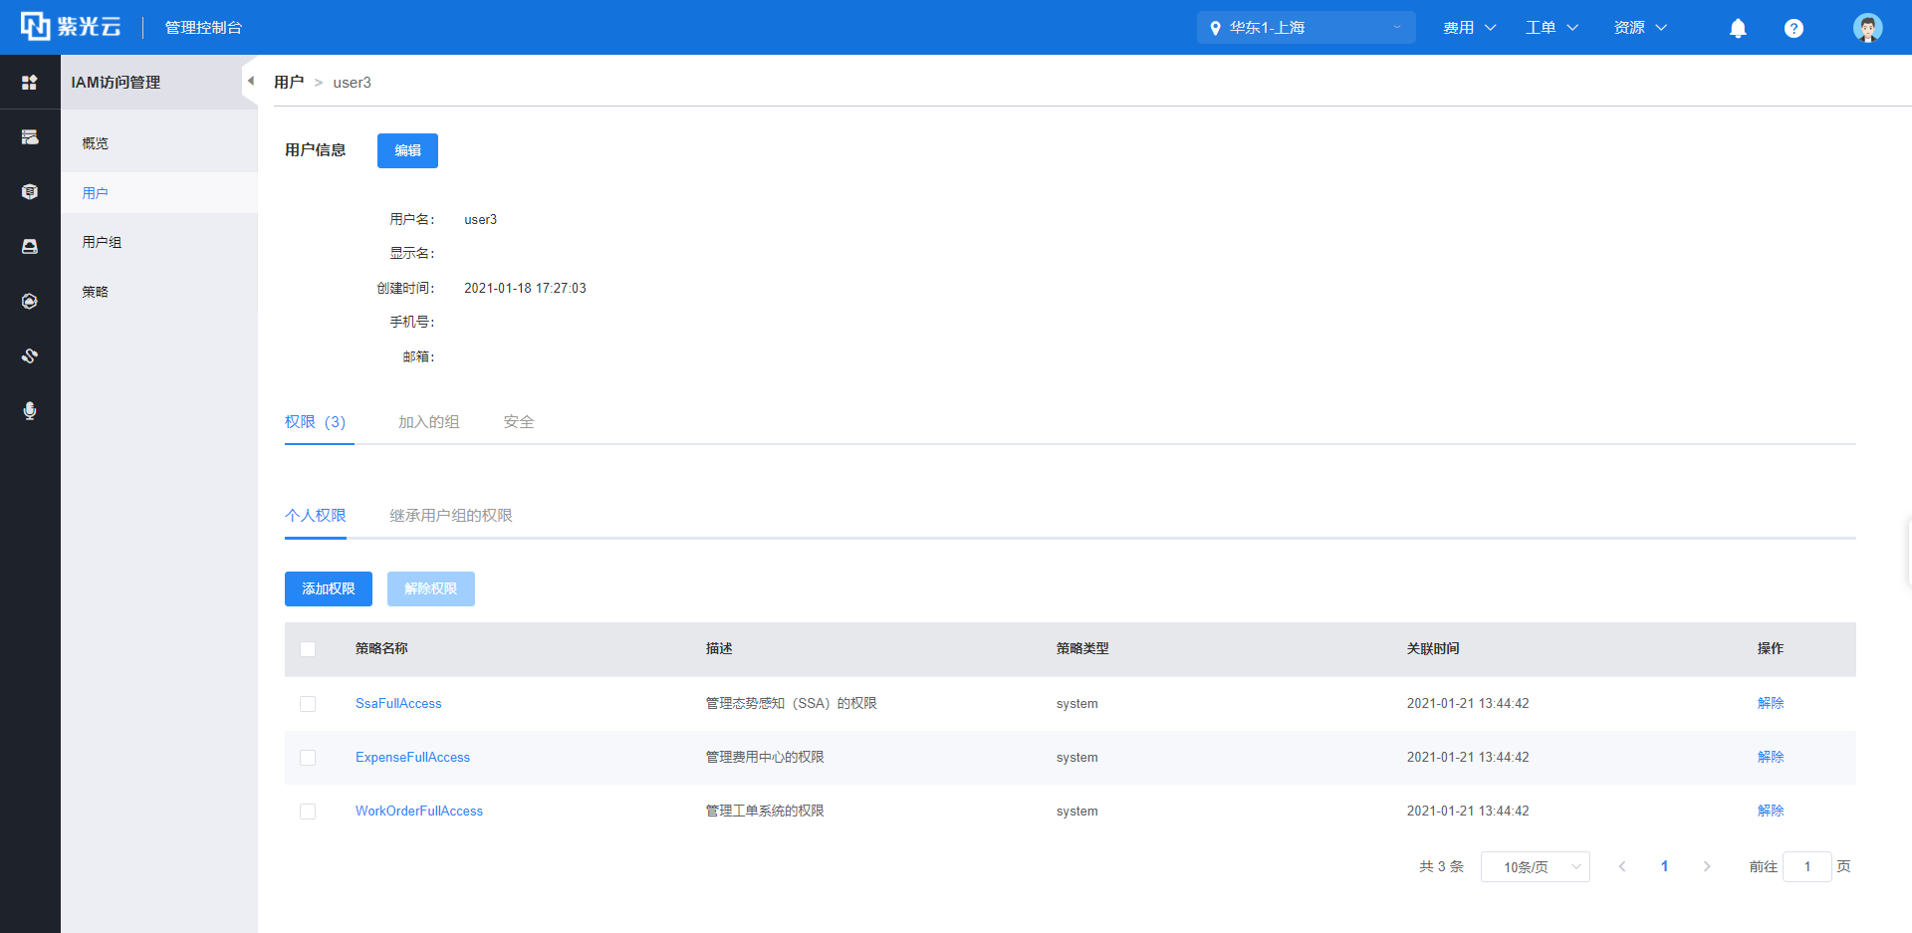Switch to the 加入的组 tab
The height and width of the screenshot is (933, 1912).
coord(428,422)
